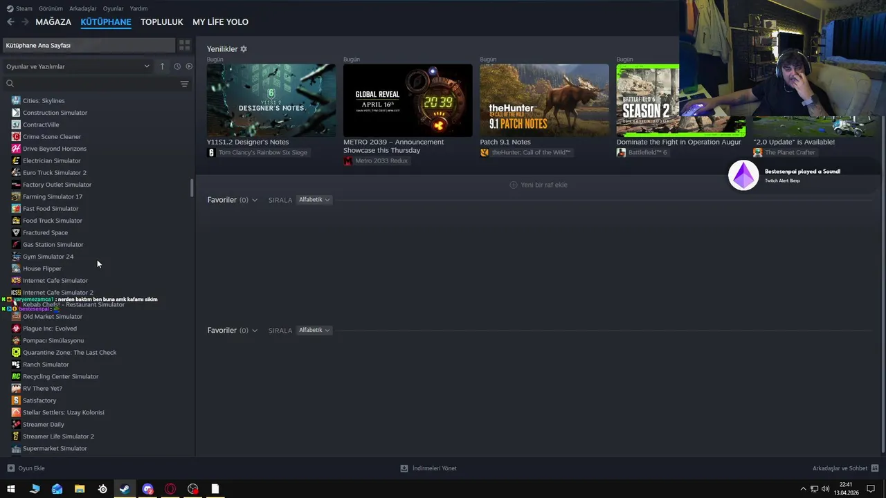Open the Görünüm menu
Screen dimensions: 886x498
51,8
